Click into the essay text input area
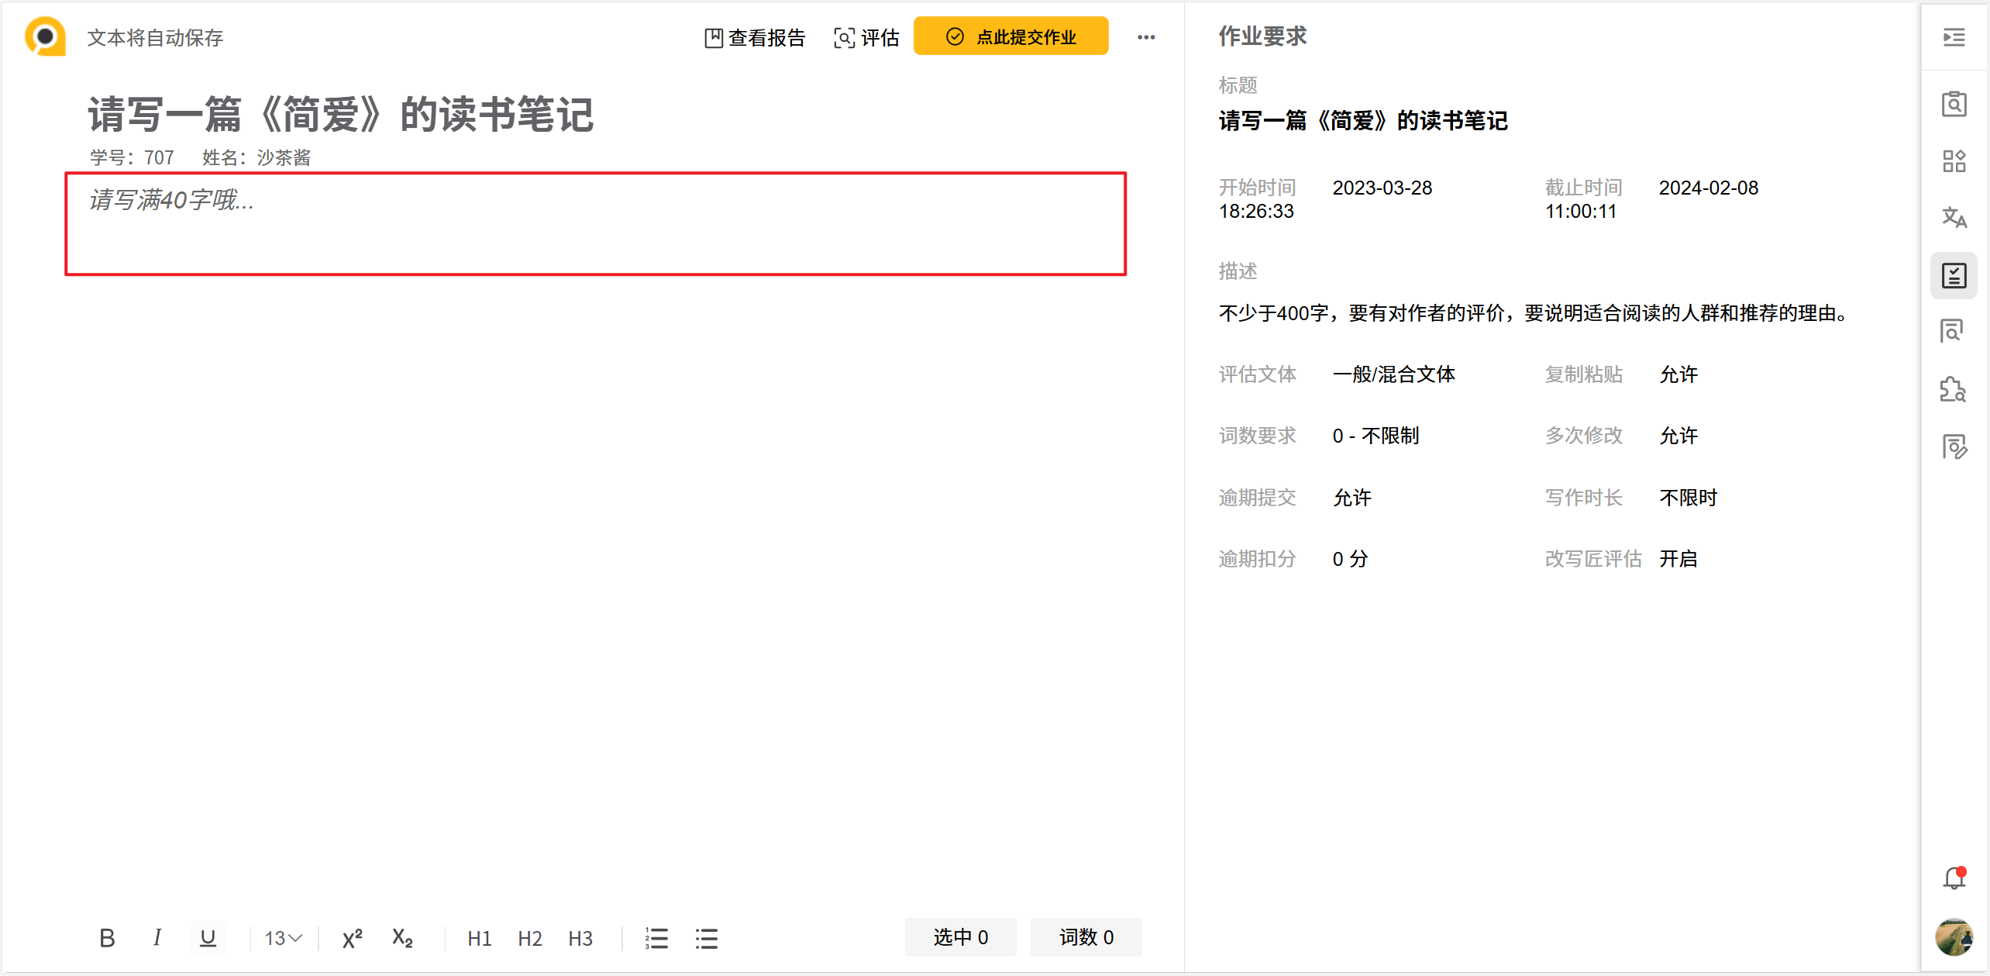Screen dimensions: 1990x976 595,223
